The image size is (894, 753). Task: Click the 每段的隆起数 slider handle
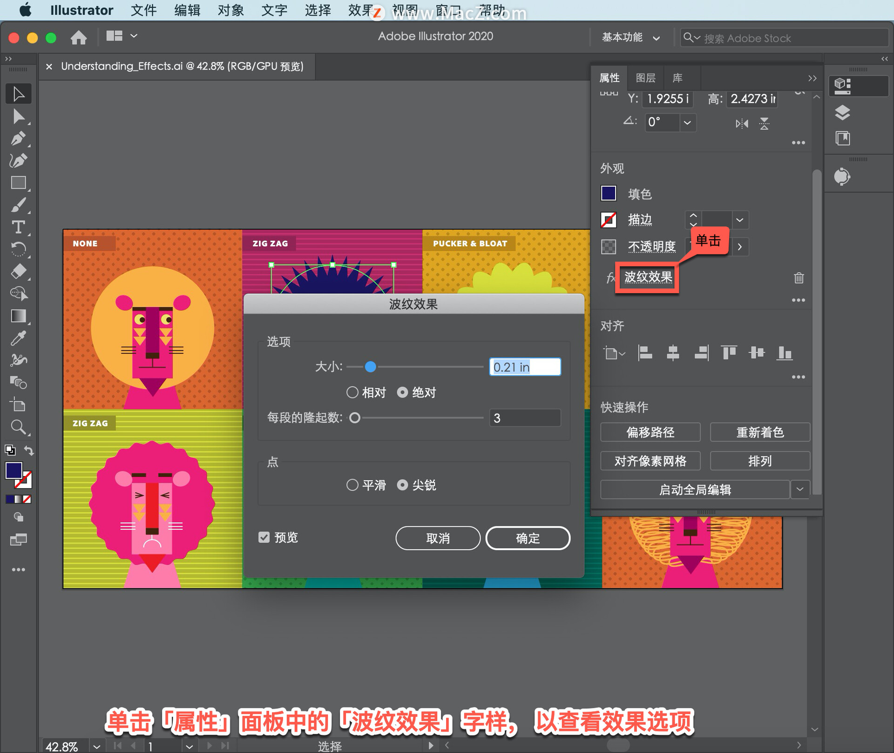[x=355, y=417]
